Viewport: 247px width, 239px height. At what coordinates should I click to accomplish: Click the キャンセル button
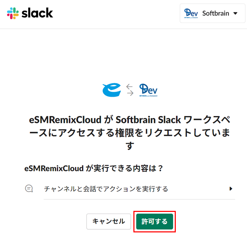click(108, 221)
